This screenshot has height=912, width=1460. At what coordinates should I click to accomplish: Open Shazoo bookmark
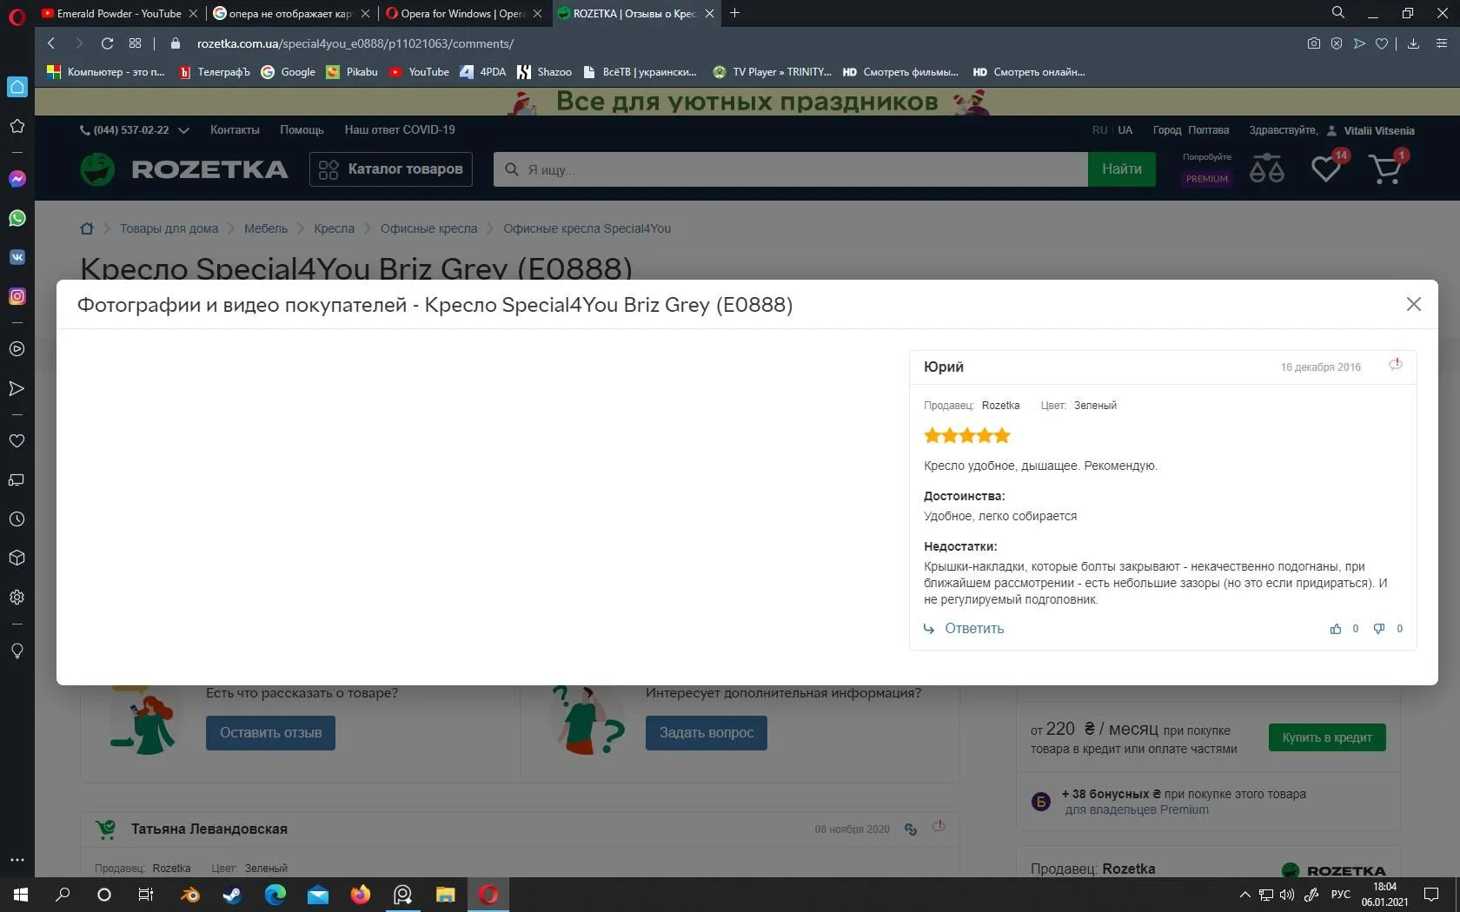click(545, 72)
